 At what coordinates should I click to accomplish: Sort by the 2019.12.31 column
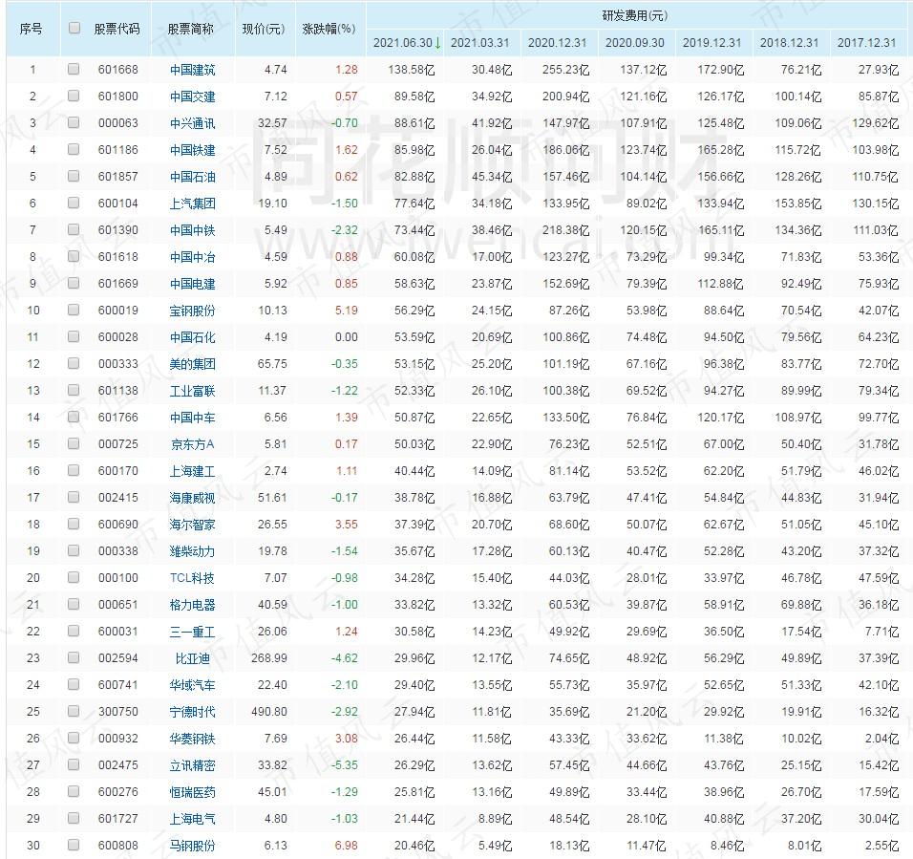712,42
